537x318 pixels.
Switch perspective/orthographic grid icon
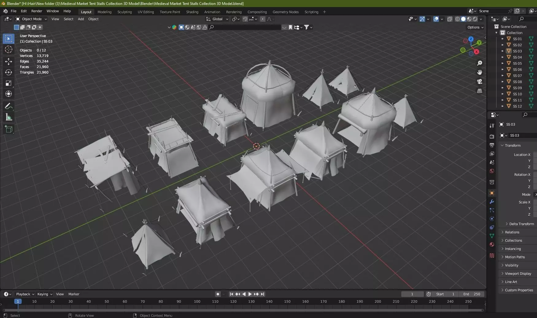480,91
